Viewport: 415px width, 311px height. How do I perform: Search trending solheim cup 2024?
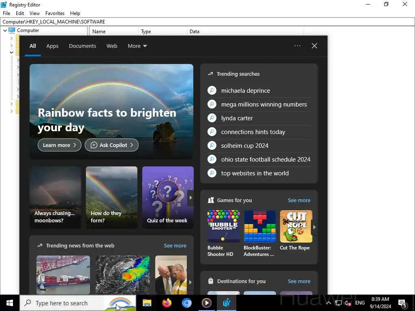click(x=244, y=146)
